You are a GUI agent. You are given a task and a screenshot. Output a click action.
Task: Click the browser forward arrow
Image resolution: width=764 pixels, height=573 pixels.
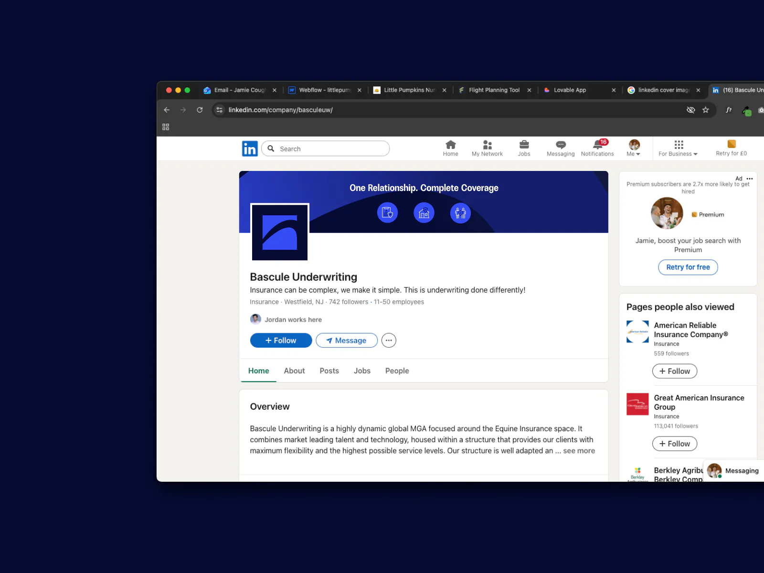(x=183, y=110)
